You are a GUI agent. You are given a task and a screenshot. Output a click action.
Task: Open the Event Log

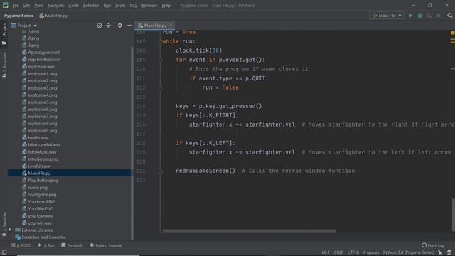coord(433,245)
